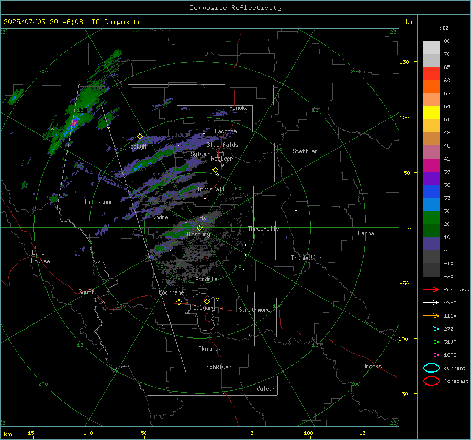The width and height of the screenshot is (471, 440).
Task: Click the yellow radar site marker at Didsbury
Action: 199,228
